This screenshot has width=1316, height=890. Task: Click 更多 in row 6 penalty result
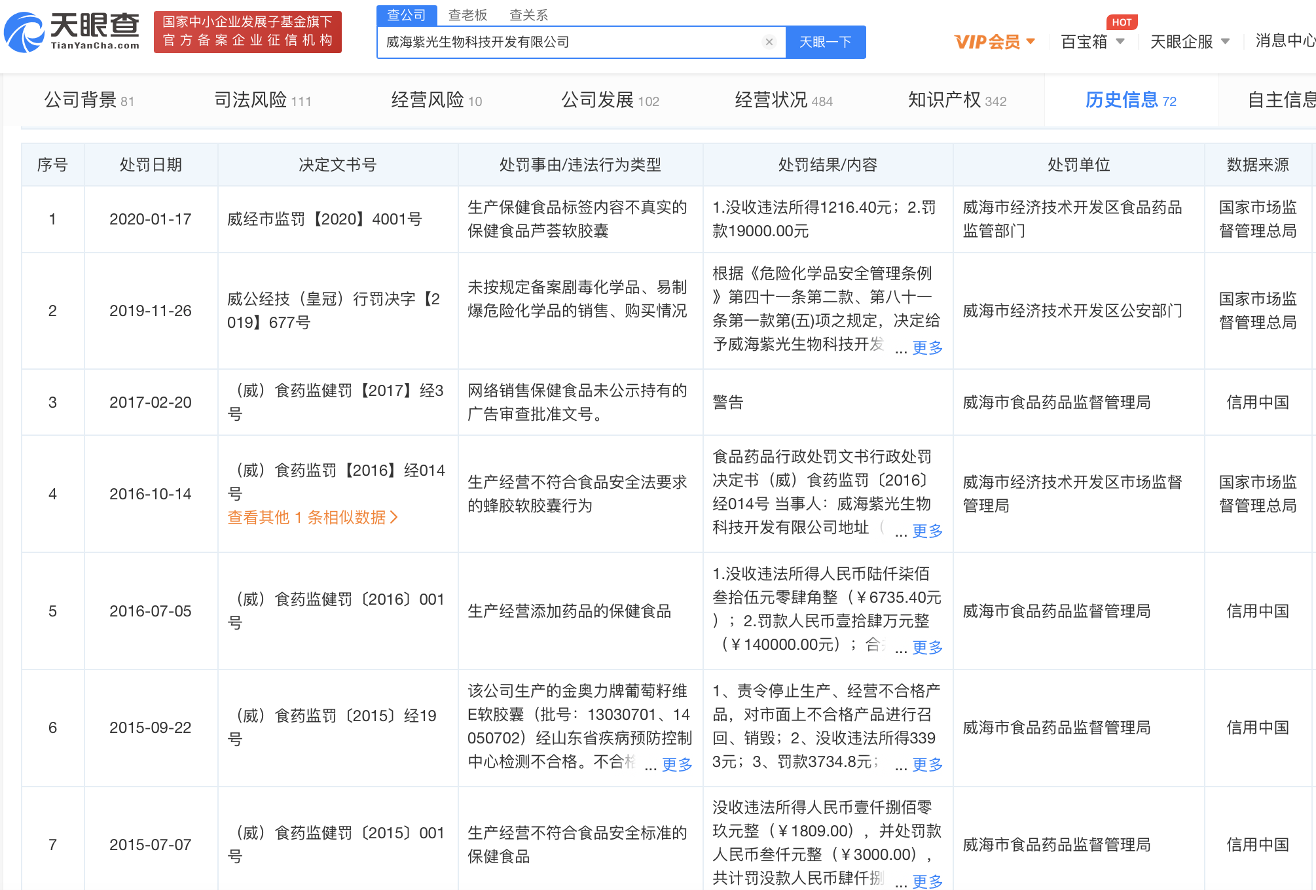(927, 764)
